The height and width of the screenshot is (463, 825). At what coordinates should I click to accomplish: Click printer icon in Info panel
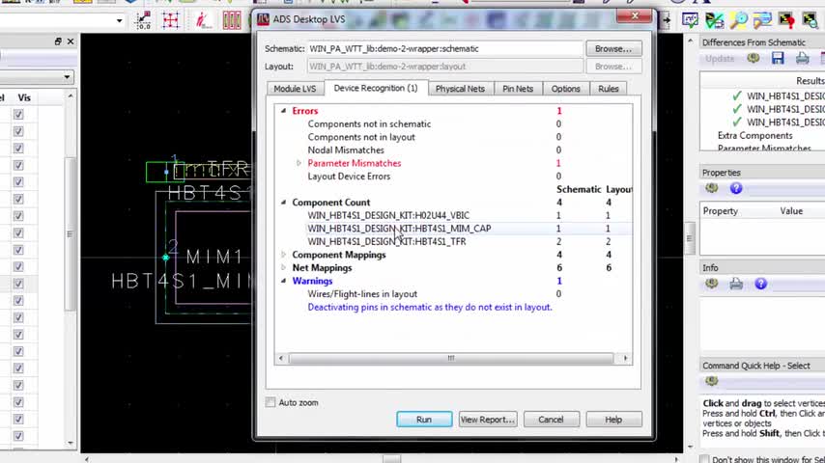[736, 284]
